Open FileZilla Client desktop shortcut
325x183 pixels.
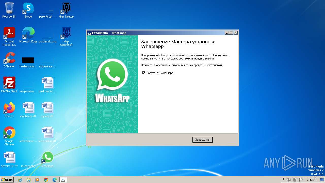[9, 85]
